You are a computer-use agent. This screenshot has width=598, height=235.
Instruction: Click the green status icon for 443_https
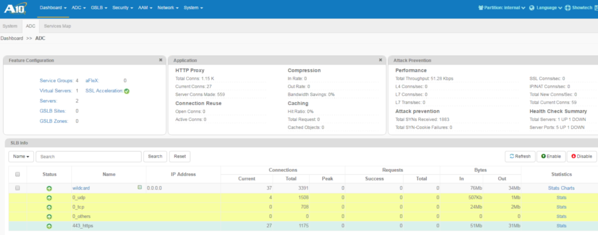click(49, 226)
